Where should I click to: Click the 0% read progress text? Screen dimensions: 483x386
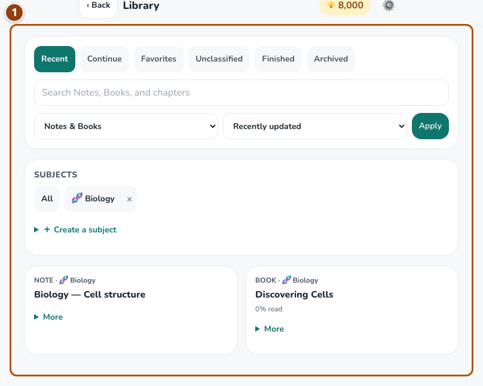pos(268,309)
